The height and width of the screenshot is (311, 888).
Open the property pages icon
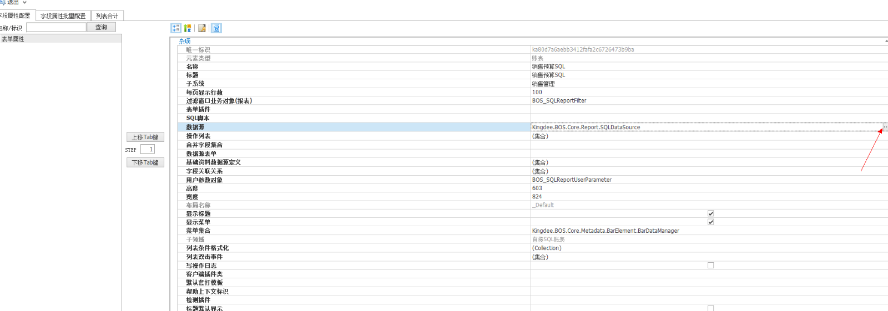202,28
